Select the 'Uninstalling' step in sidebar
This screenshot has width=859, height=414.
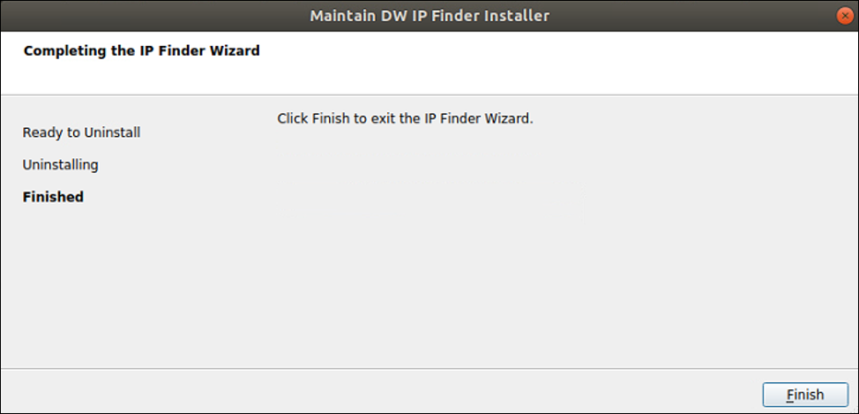60,164
